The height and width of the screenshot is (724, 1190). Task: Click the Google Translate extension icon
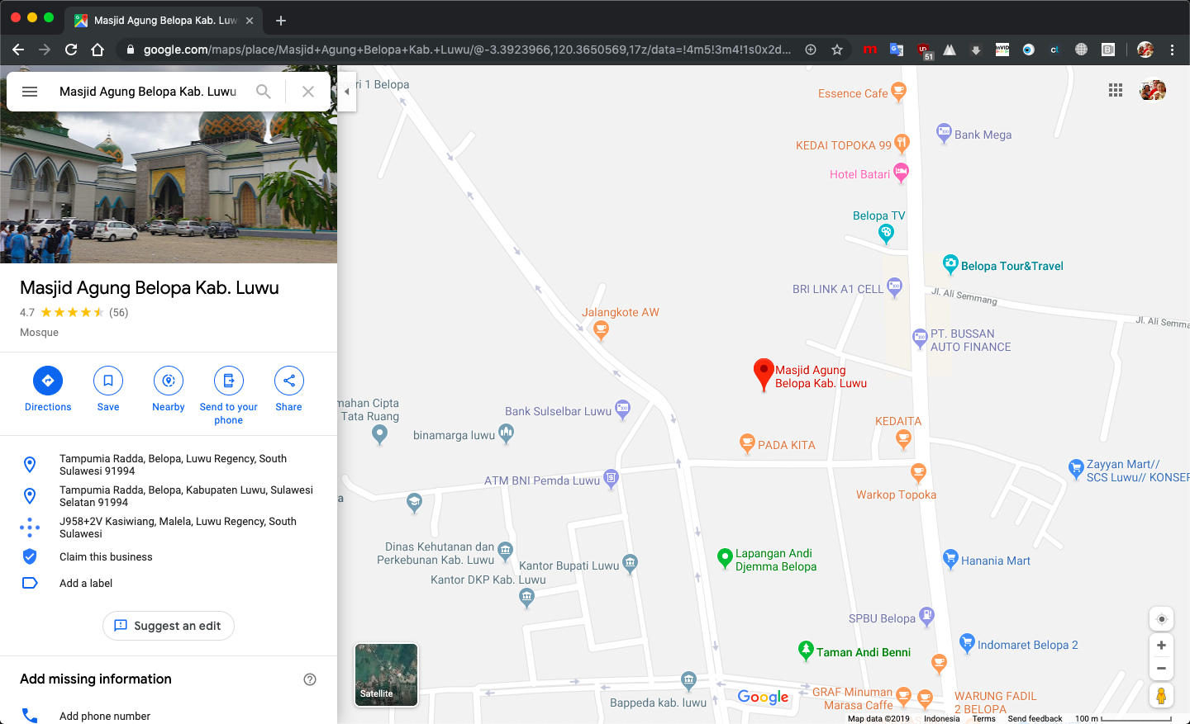coord(897,50)
